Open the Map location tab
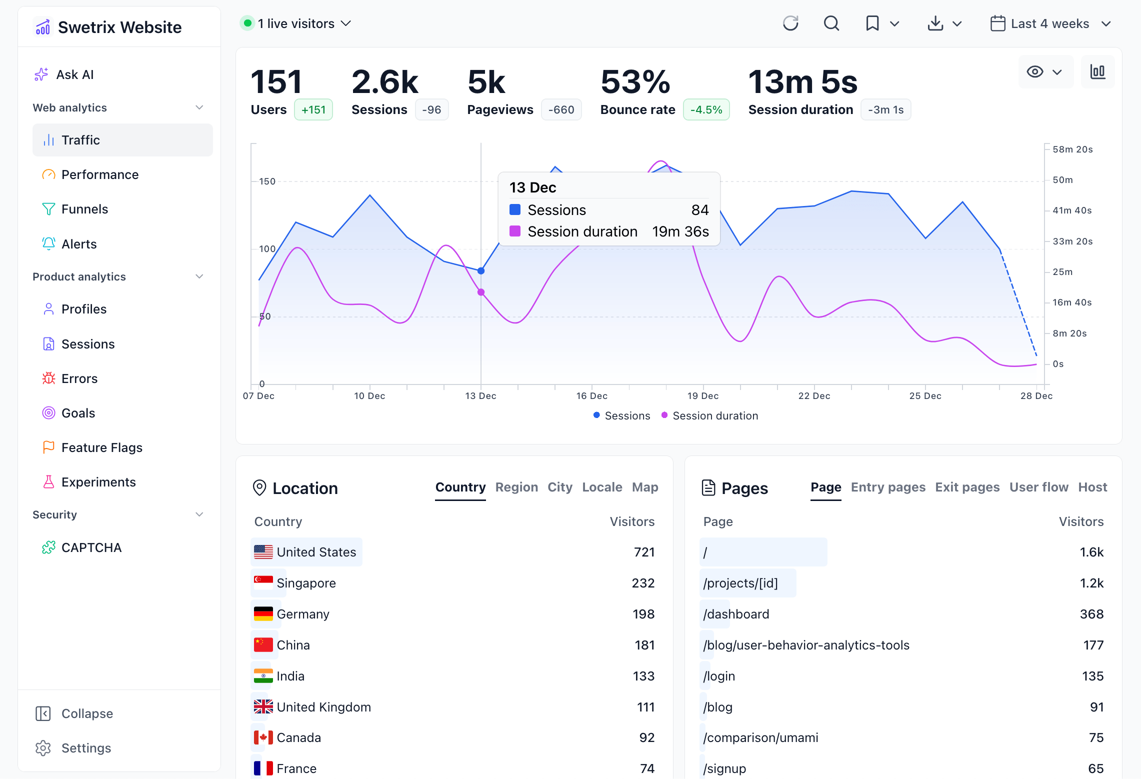The width and height of the screenshot is (1141, 779). coord(645,487)
